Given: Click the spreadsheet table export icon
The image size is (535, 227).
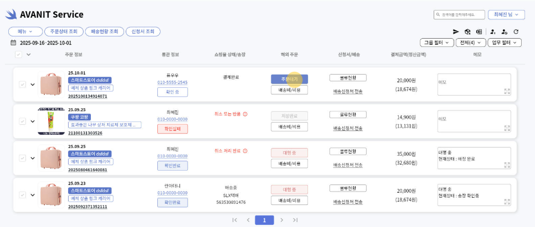Looking at the screenshot, I should pos(479,32).
